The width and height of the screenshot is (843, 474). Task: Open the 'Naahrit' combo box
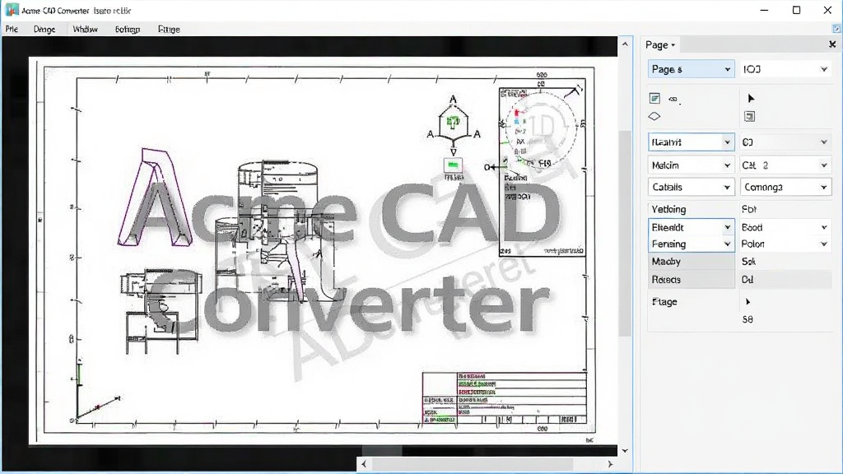(x=691, y=142)
